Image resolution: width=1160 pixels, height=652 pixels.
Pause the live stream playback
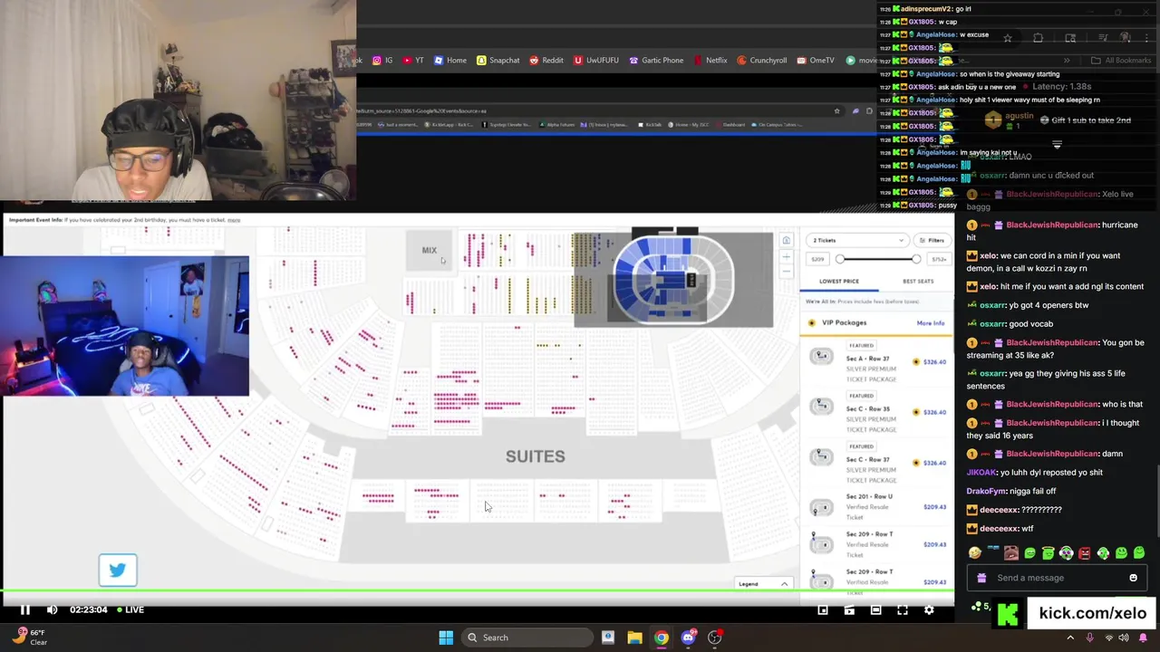(25, 609)
